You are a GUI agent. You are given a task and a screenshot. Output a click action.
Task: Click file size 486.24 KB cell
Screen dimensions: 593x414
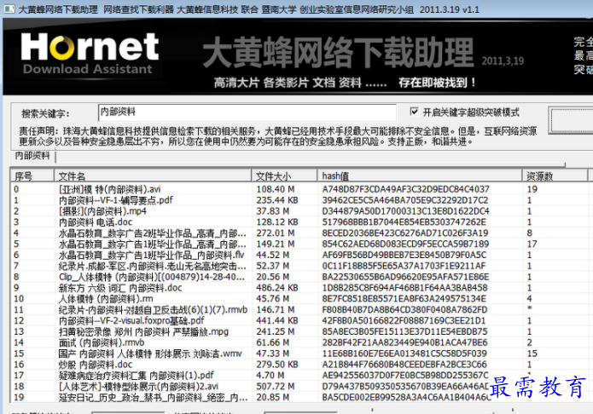pos(276,287)
